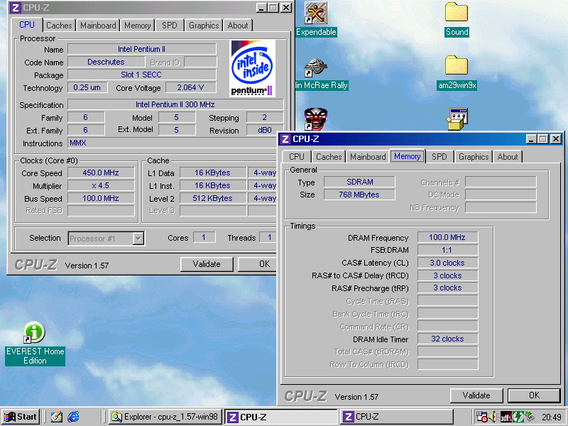Viewport: 568px width, 426px height.
Task: Click the memory Size value 768 MBytes
Action: (359, 195)
